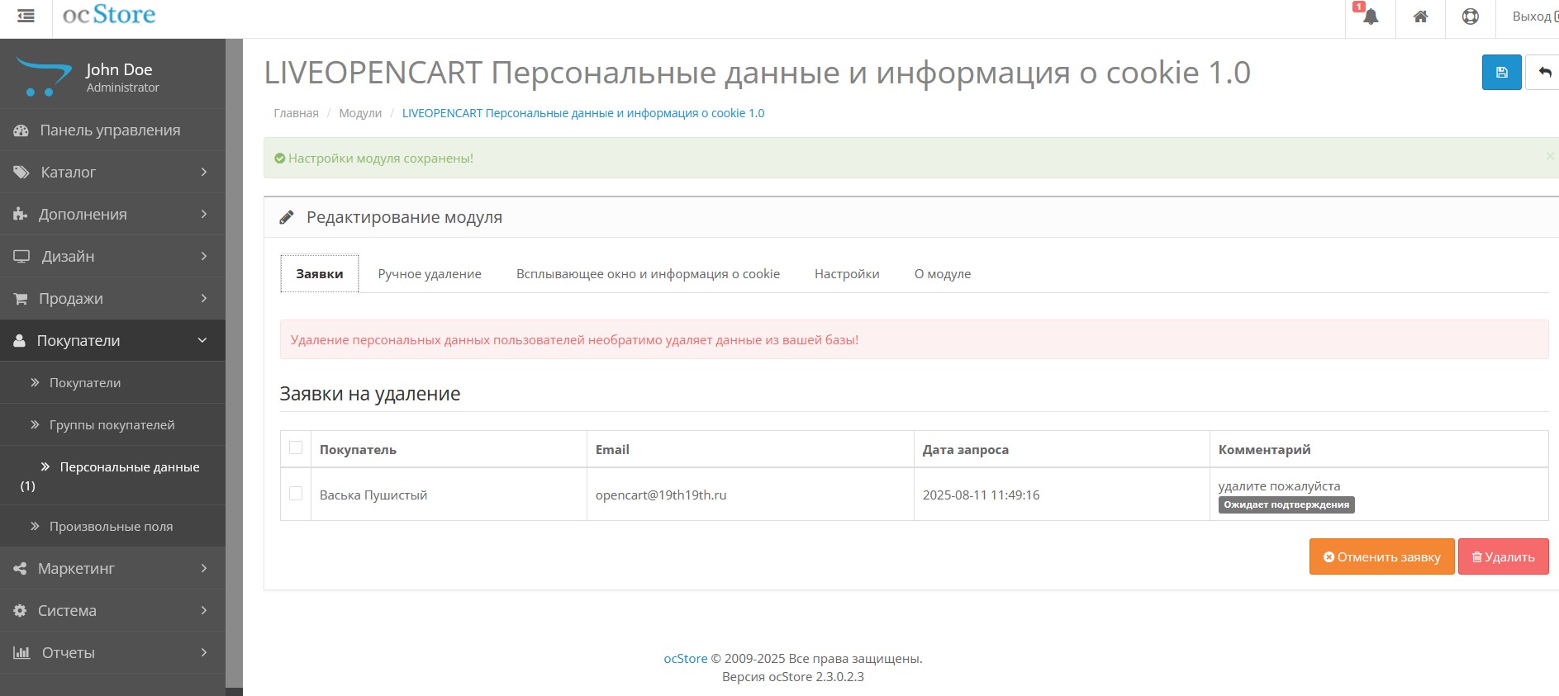Save module settings with the blue floppy button
1559x696 pixels.
pyautogui.click(x=1501, y=73)
